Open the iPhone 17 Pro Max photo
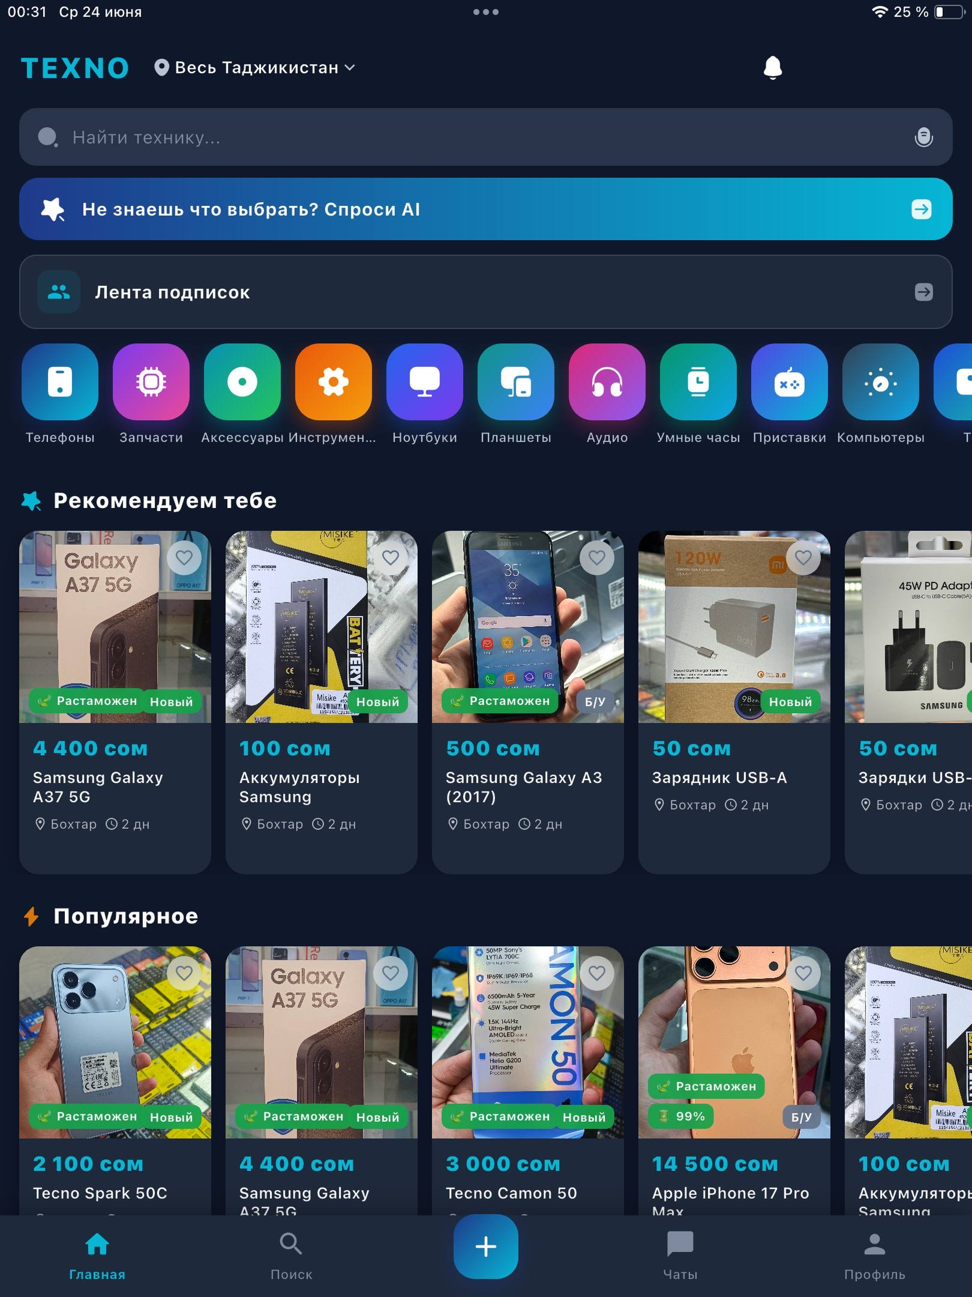The width and height of the screenshot is (972, 1297). tap(734, 1042)
